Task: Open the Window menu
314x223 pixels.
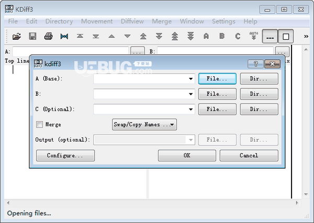Action: 192,21
